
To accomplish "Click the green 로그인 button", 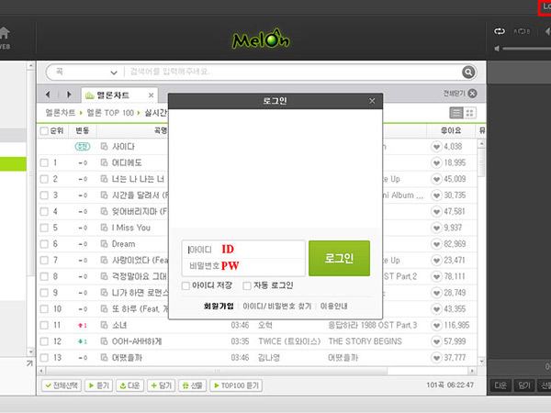I will 339,258.
